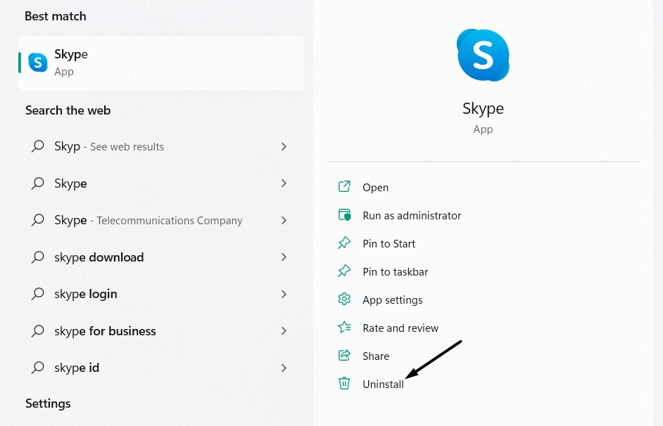Screen dimensions: 663x426
Task: Click the App settings gear icon
Action: (x=344, y=299)
